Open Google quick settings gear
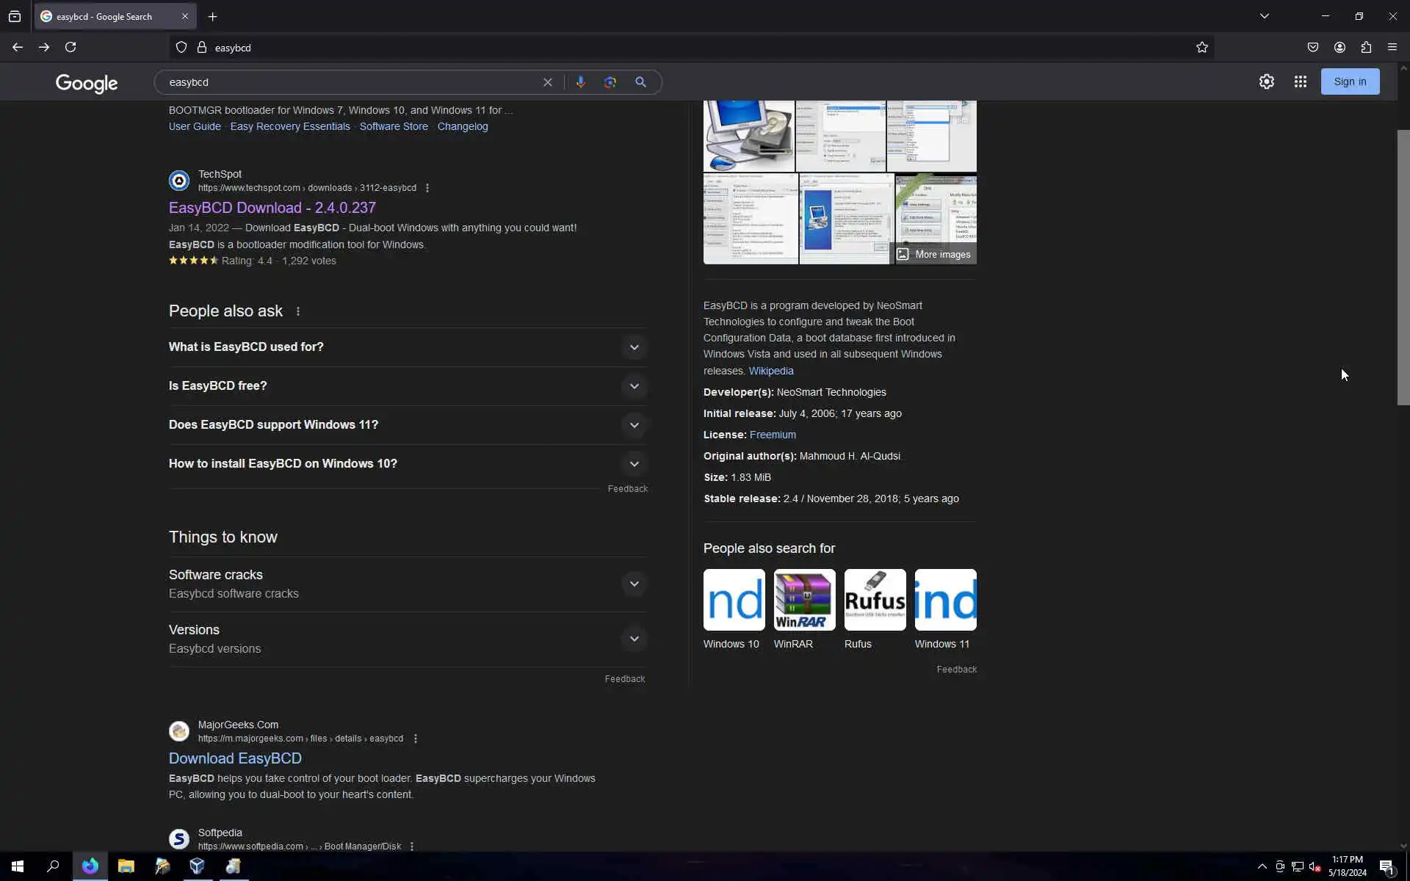1410x881 pixels. pos(1266,81)
